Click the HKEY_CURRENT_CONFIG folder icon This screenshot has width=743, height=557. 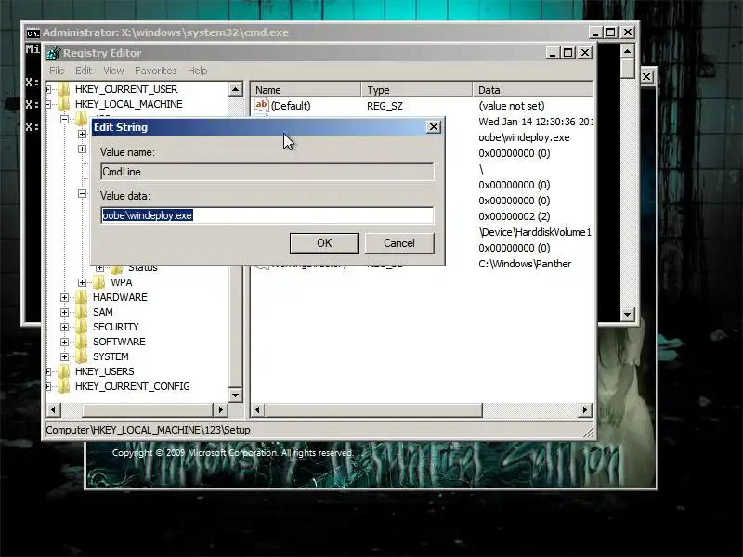click(x=63, y=386)
